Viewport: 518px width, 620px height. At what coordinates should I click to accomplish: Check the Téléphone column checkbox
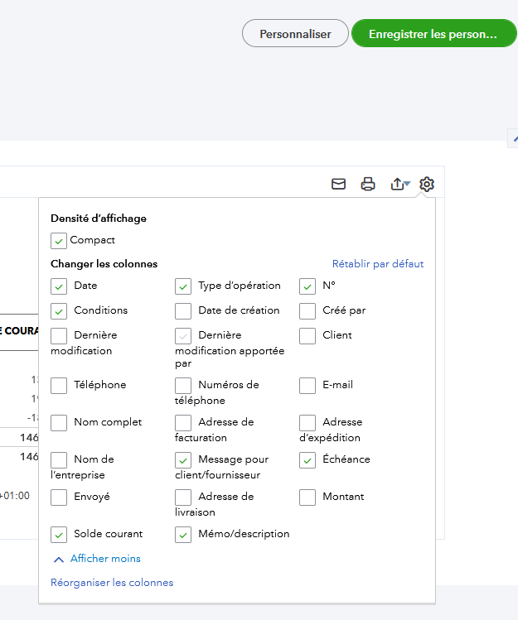[59, 386]
